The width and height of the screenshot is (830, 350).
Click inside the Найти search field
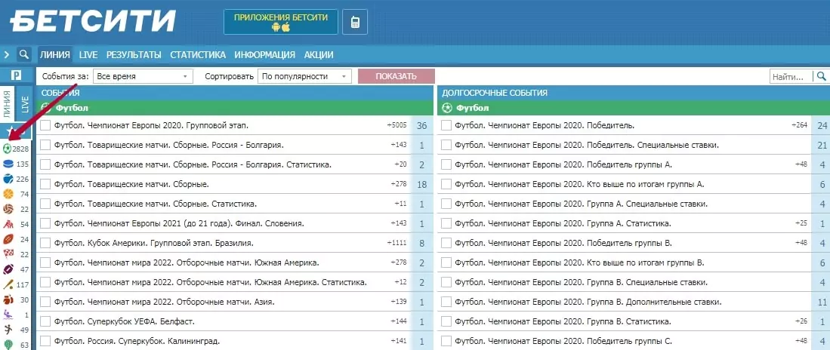(x=792, y=77)
